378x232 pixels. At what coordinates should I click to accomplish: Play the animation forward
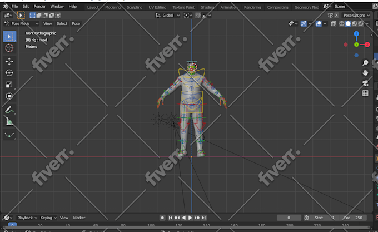[x=190, y=218]
